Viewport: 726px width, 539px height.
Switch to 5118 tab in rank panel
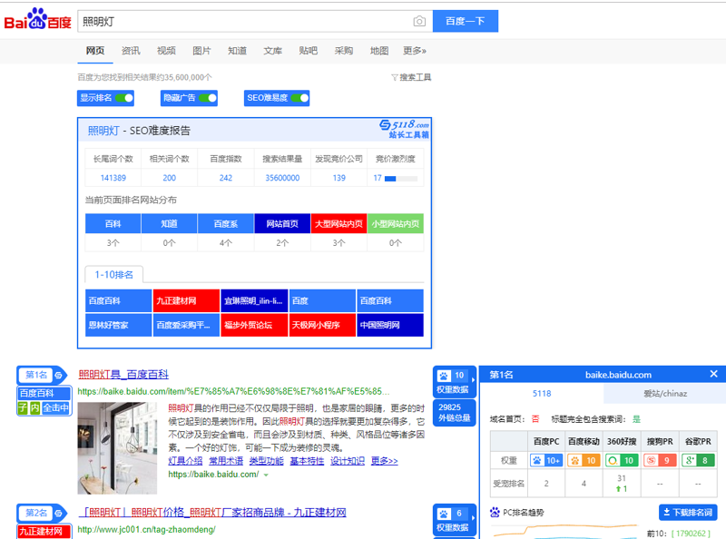(542, 394)
